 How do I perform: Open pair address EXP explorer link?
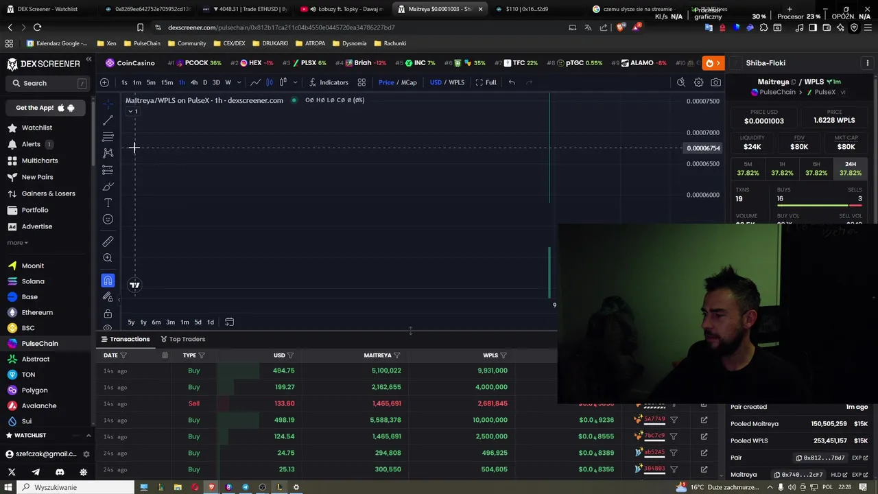860,458
